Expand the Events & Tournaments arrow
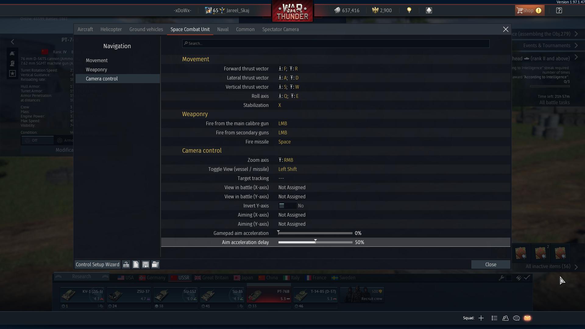The width and height of the screenshot is (585, 329). pyautogui.click(x=576, y=46)
